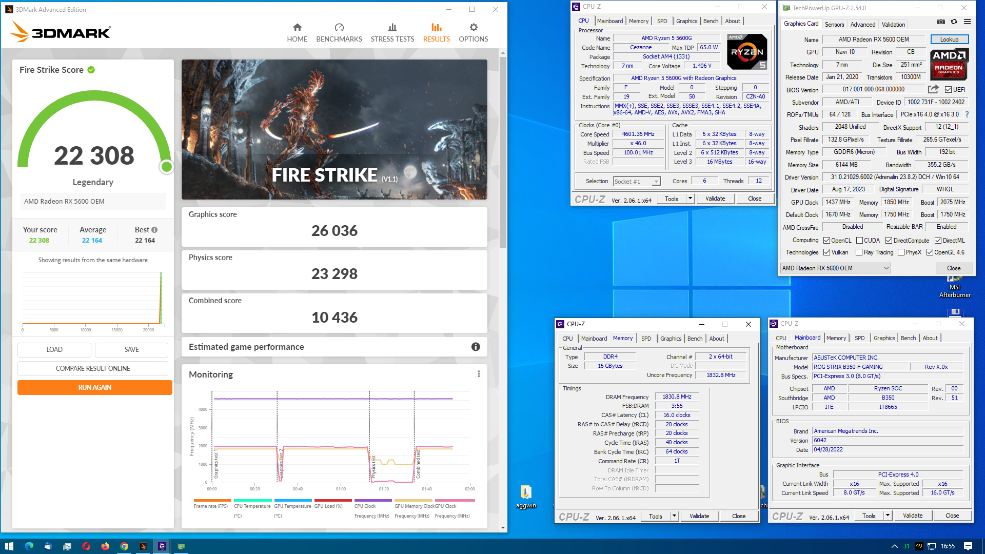Screen dimensions: 985x554
Task: Open MSI Afterburner desktop shortcut
Action: tap(955, 288)
